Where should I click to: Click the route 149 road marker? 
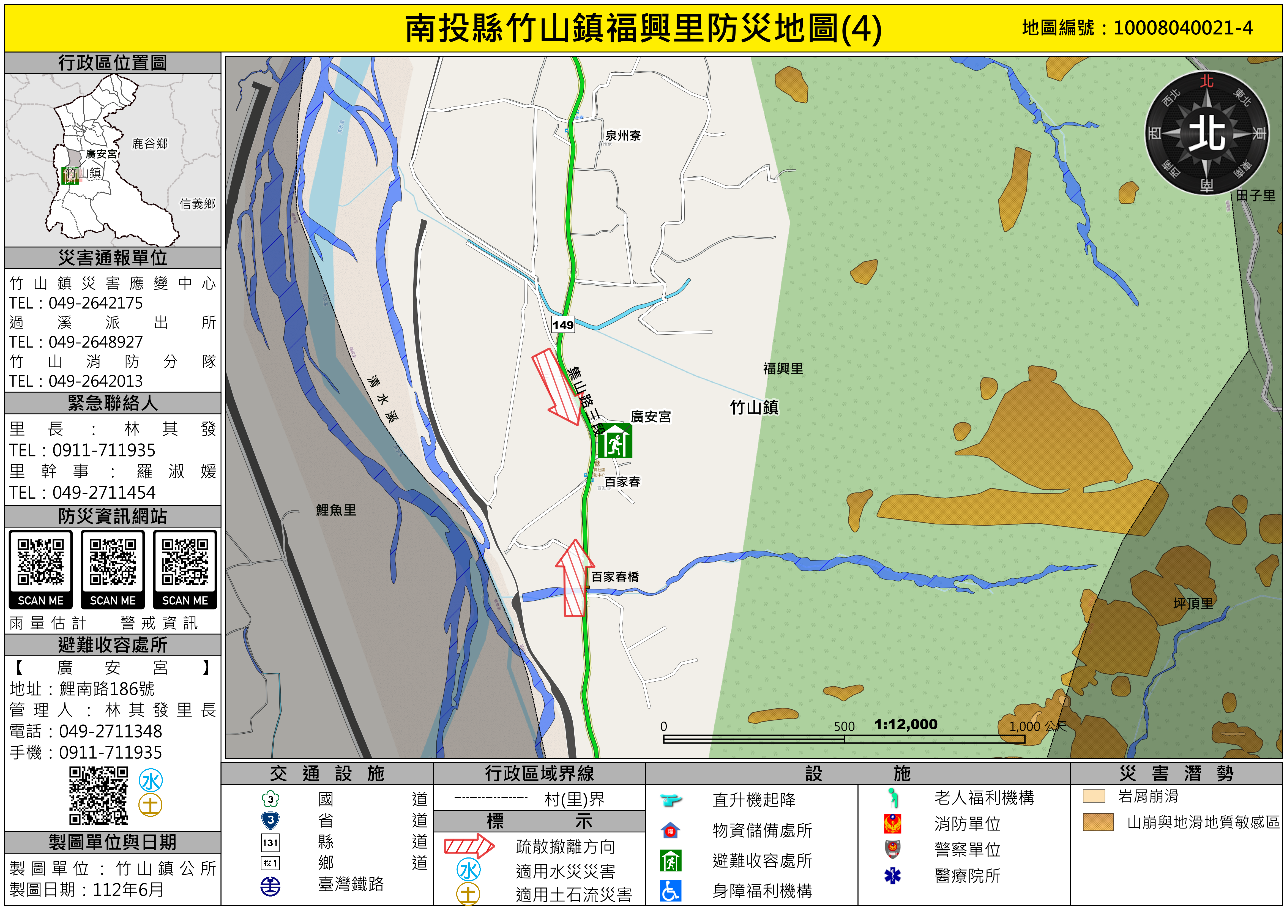point(563,325)
